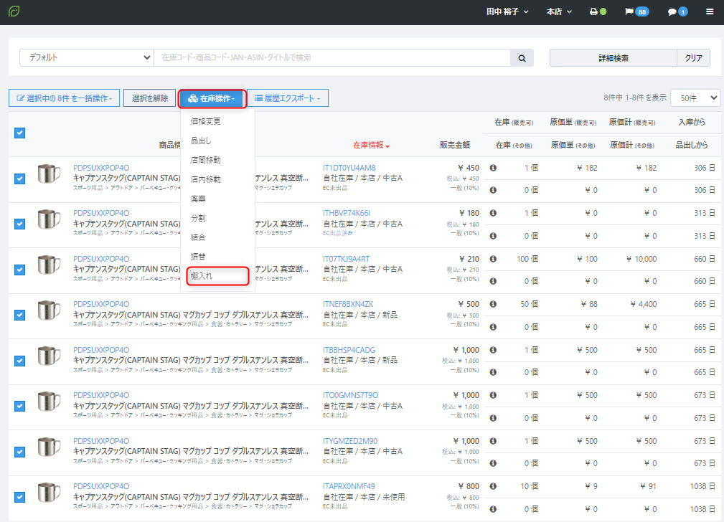Toggle the select-all checkbox in header
724x522 pixels.
click(x=19, y=133)
